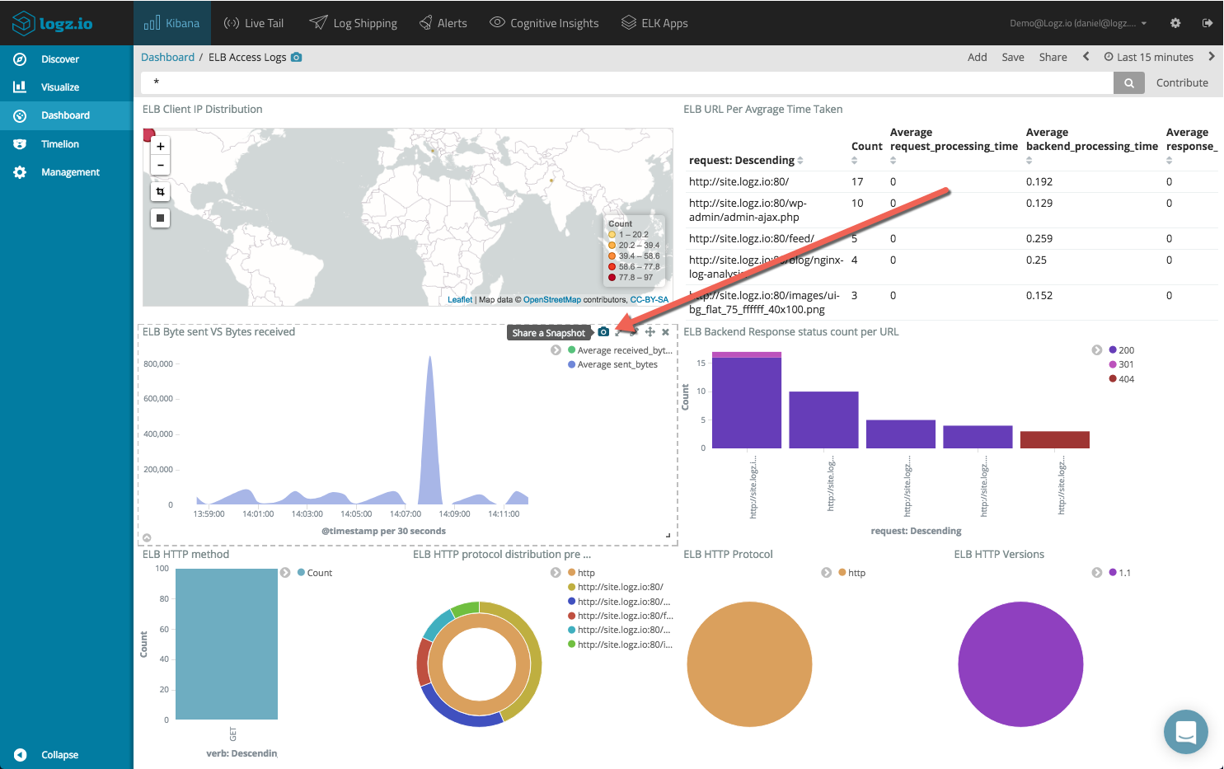Switch to the Kibana tab
The height and width of the screenshot is (769, 1224).
click(x=171, y=23)
